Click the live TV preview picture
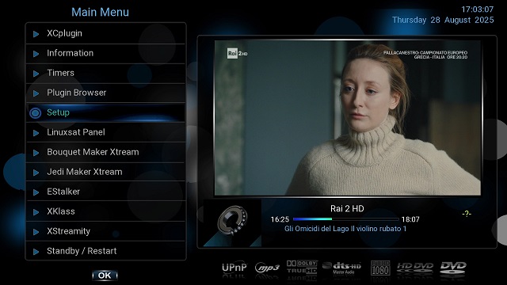This screenshot has height=285, width=507. tap(348, 118)
